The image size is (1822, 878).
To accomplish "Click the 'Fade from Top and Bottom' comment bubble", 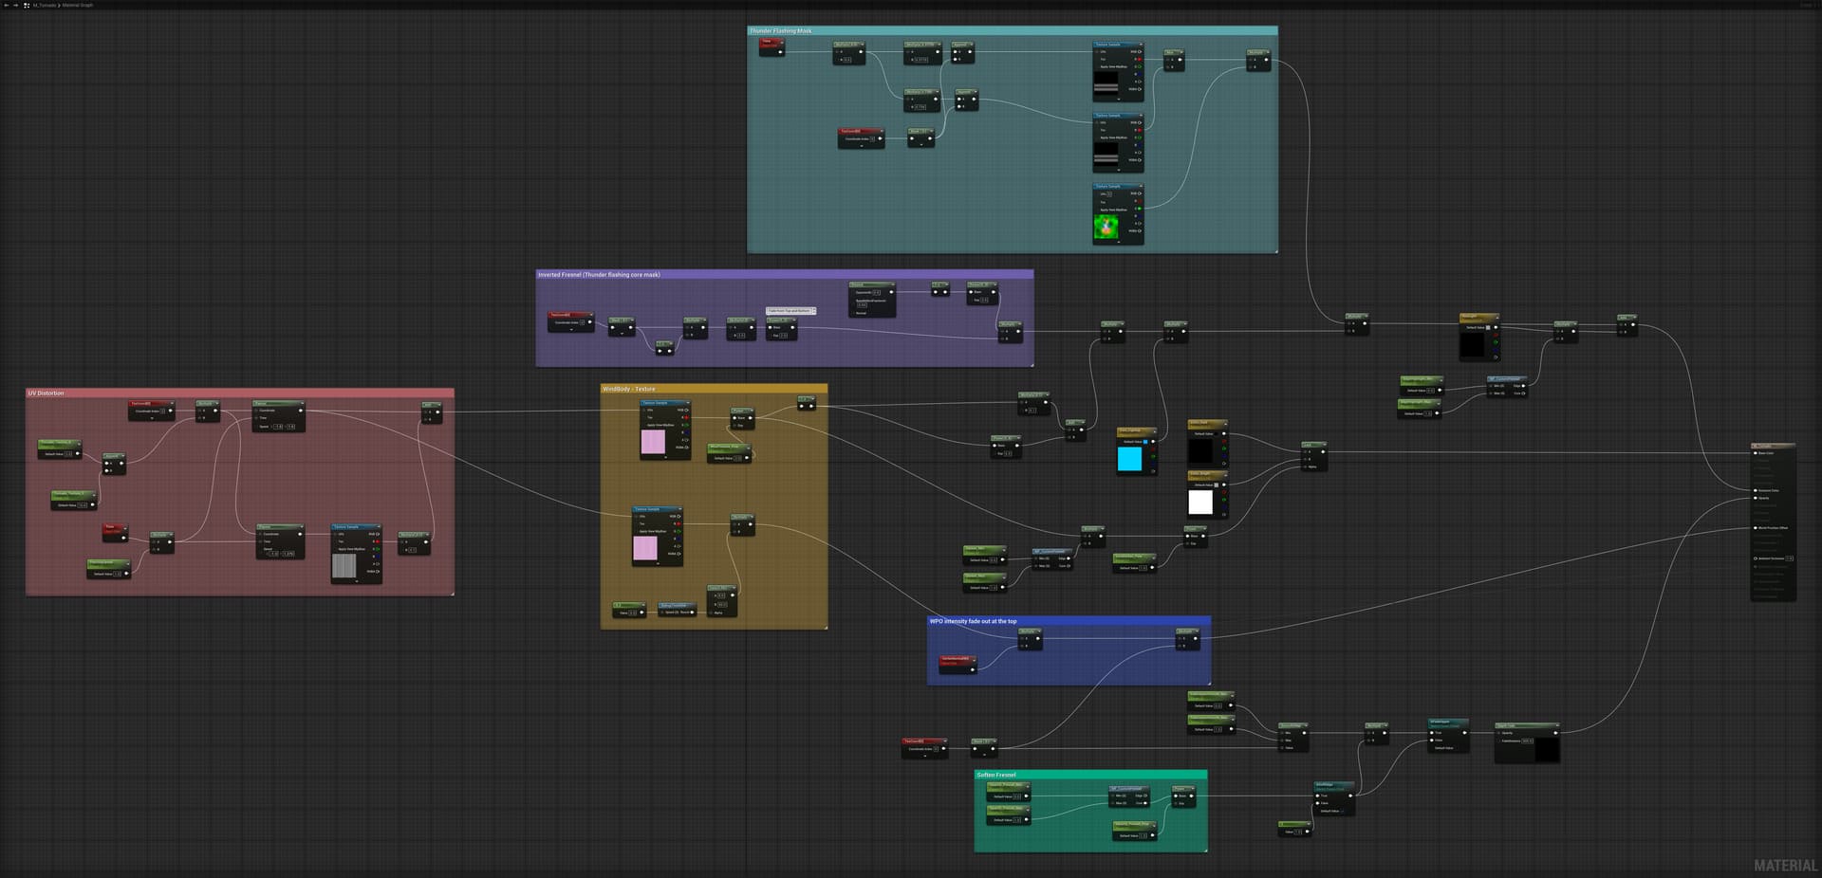I will 790,310.
